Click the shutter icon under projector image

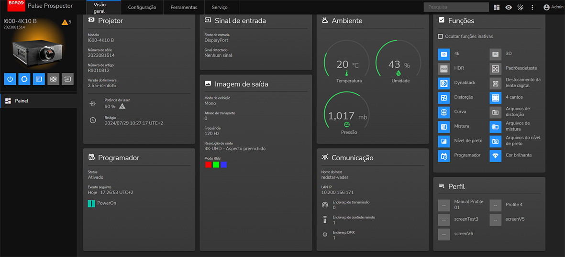click(24, 79)
